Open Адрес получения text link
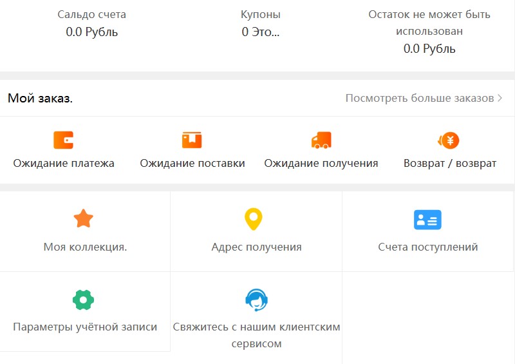 pos(256,247)
